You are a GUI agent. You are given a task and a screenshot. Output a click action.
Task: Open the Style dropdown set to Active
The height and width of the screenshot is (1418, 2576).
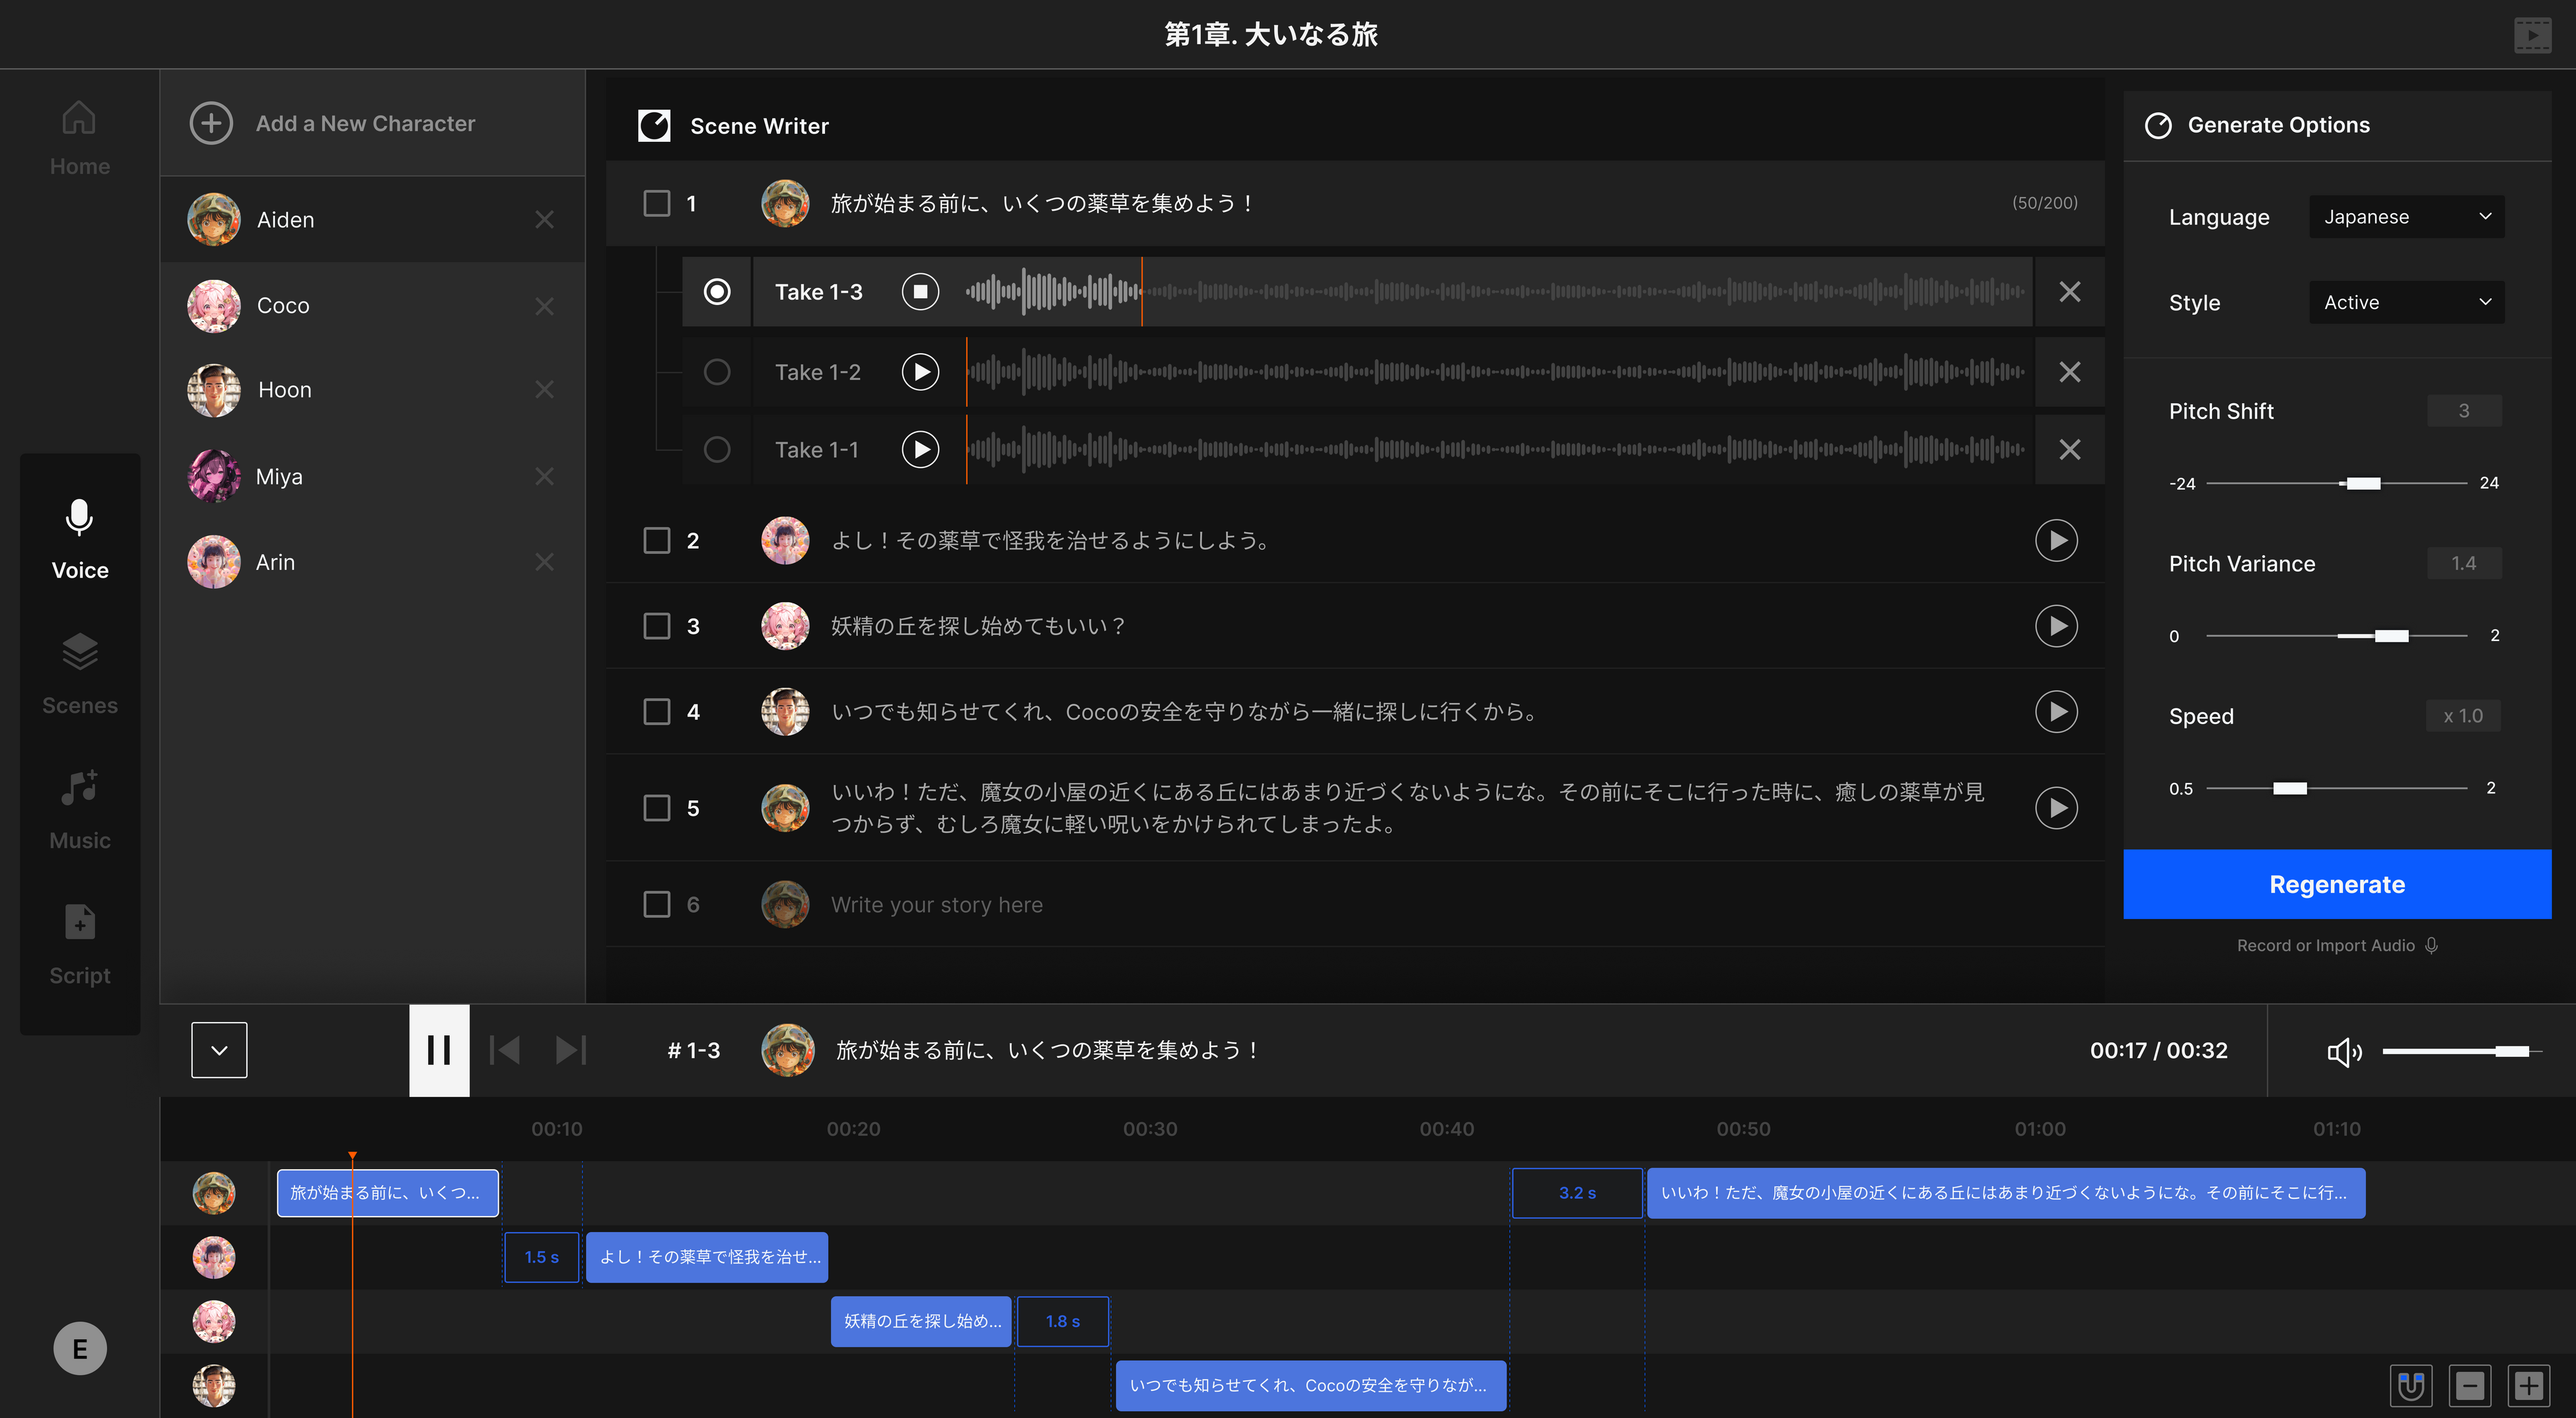point(2406,302)
